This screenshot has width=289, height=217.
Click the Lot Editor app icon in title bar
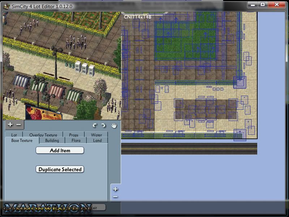[x=7, y=6]
